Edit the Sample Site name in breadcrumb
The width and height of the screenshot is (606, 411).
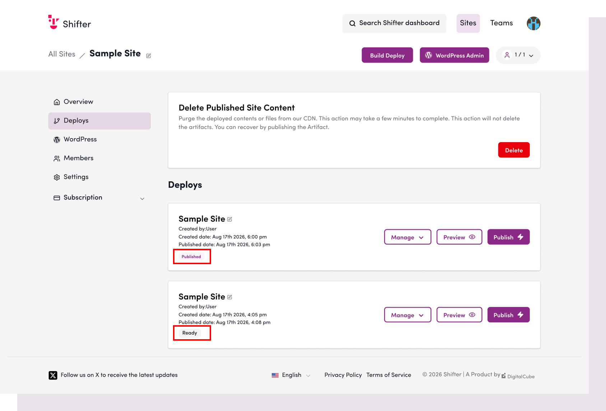point(149,56)
